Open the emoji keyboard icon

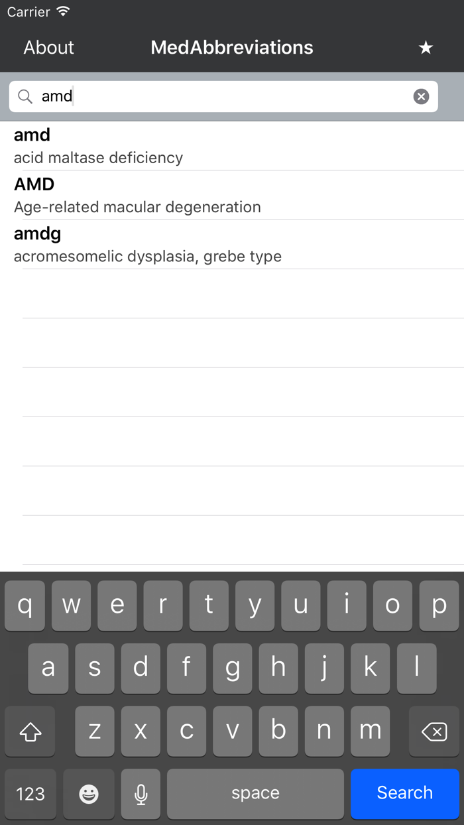point(88,793)
